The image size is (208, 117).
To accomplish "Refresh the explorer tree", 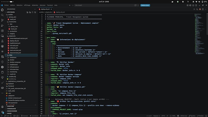I will tap(32, 12).
